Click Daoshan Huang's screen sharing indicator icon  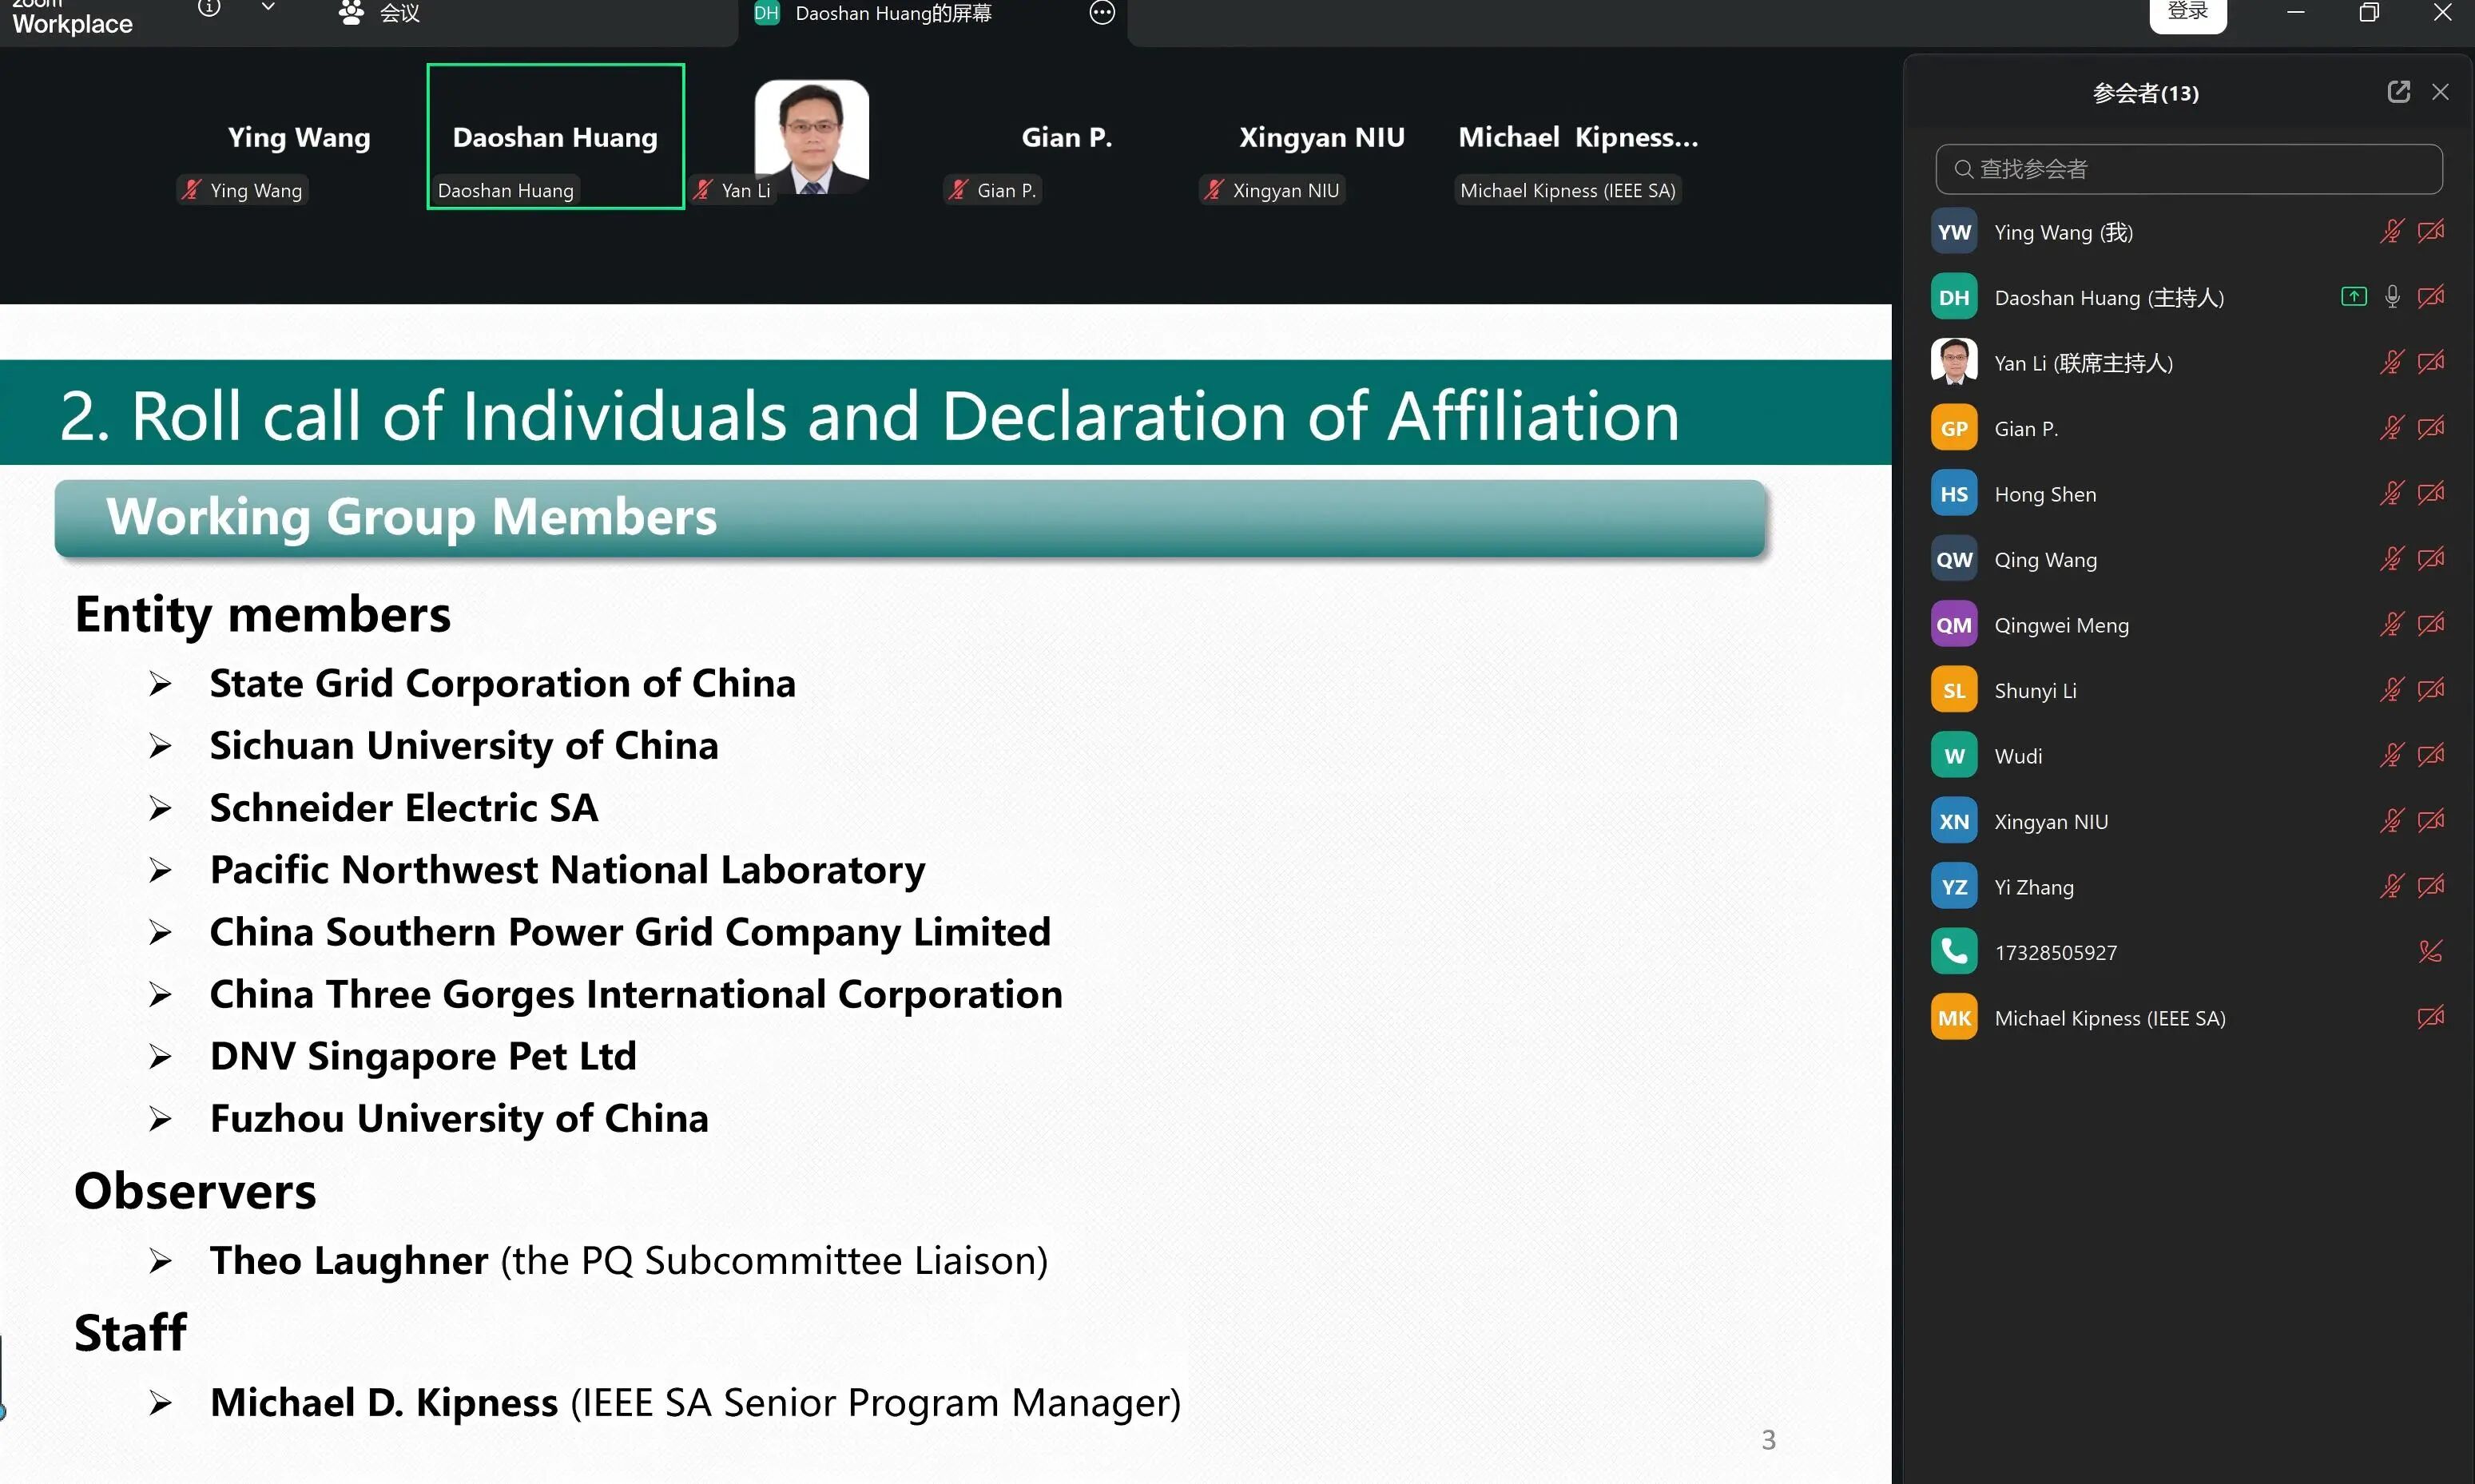(x=2353, y=297)
